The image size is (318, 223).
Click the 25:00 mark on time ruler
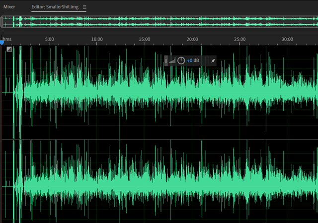[239, 39]
